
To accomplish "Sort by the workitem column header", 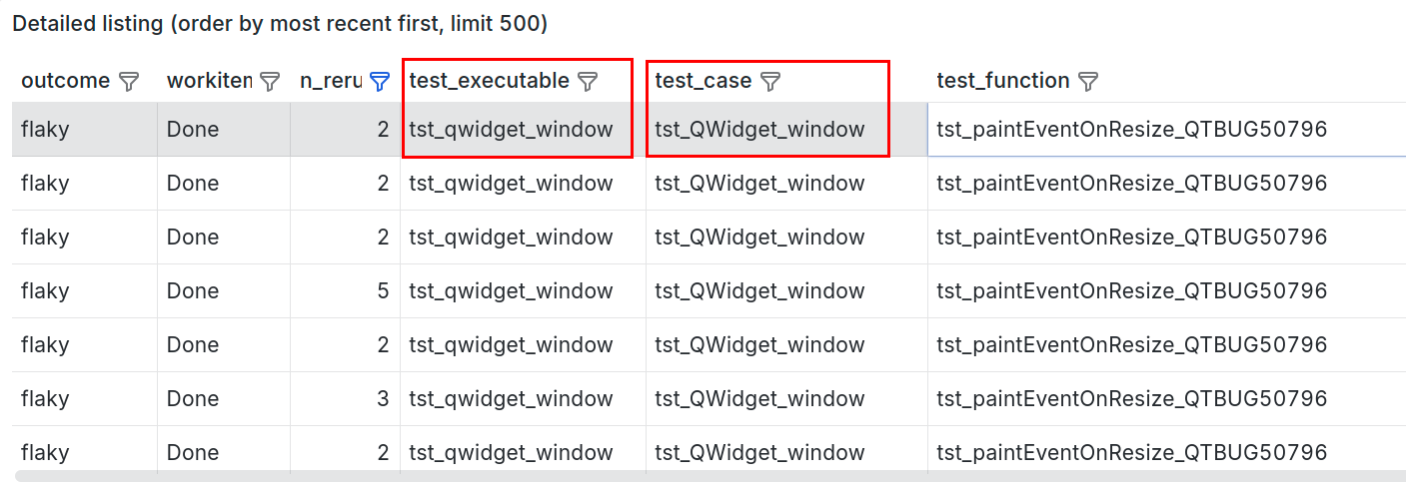I will tap(209, 81).
